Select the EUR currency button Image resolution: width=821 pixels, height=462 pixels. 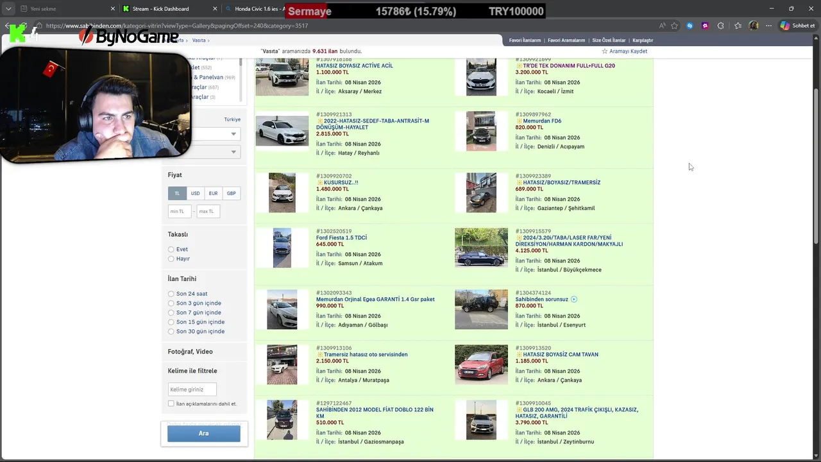(x=213, y=193)
